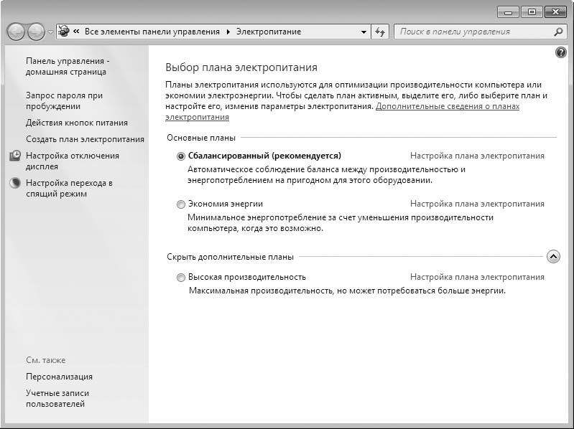This screenshot has width=574, height=429.
Task: Open 'Панель управления - домашняя страница'
Action: 68,66
